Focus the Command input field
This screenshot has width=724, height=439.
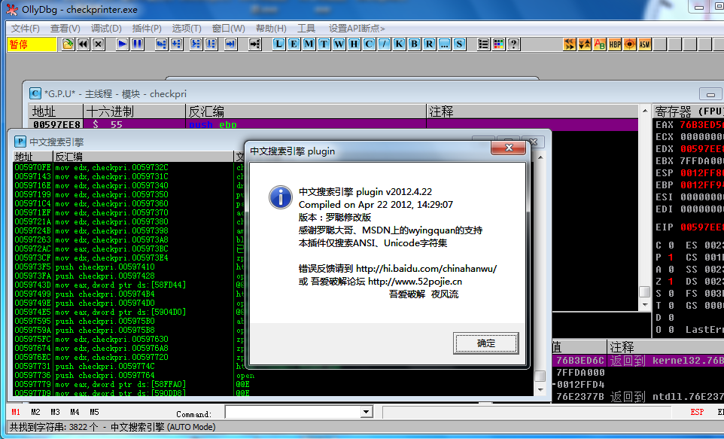pos(294,412)
